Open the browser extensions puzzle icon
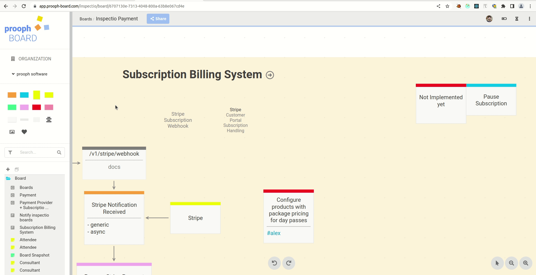 [x=503, y=6]
